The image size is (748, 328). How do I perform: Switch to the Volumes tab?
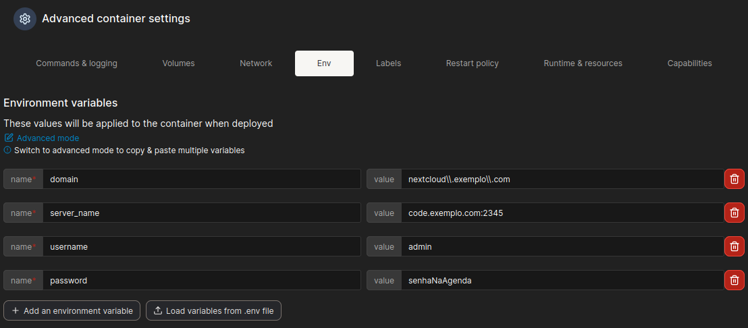pos(178,63)
